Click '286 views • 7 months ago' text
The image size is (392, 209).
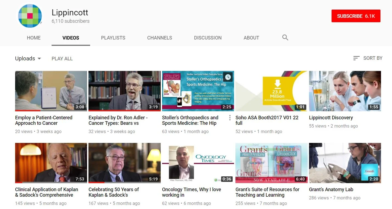coord(335,198)
